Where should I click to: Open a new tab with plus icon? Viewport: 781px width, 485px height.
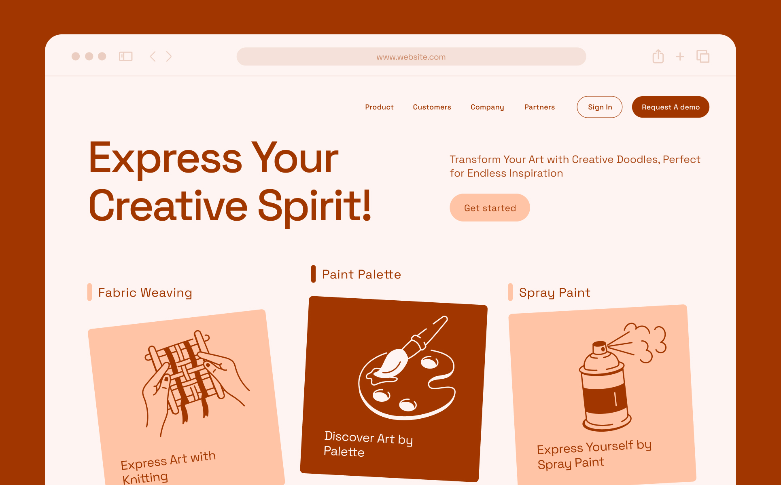(x=680, y=56)
